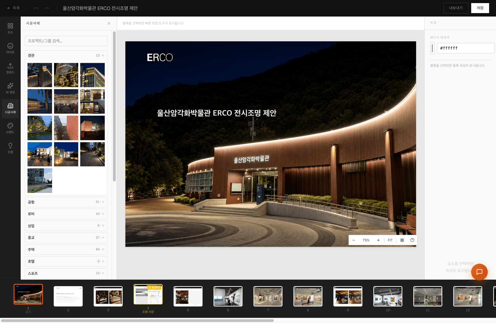
Task: Select page 12 thumbnail
Action: click(x=468, y=296)
